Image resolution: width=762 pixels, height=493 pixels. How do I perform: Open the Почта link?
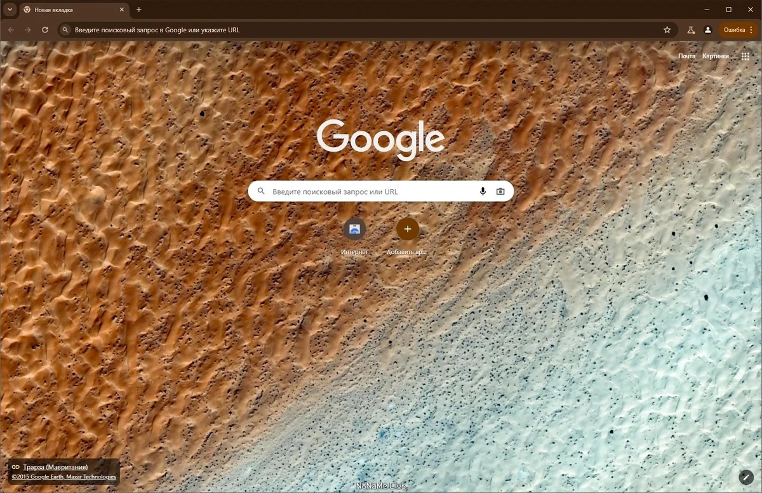686,56
